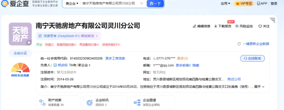The height and width of the screenshot is (110, 284).
Task: Click 下载报告 download option
Action: click(223, 26)
